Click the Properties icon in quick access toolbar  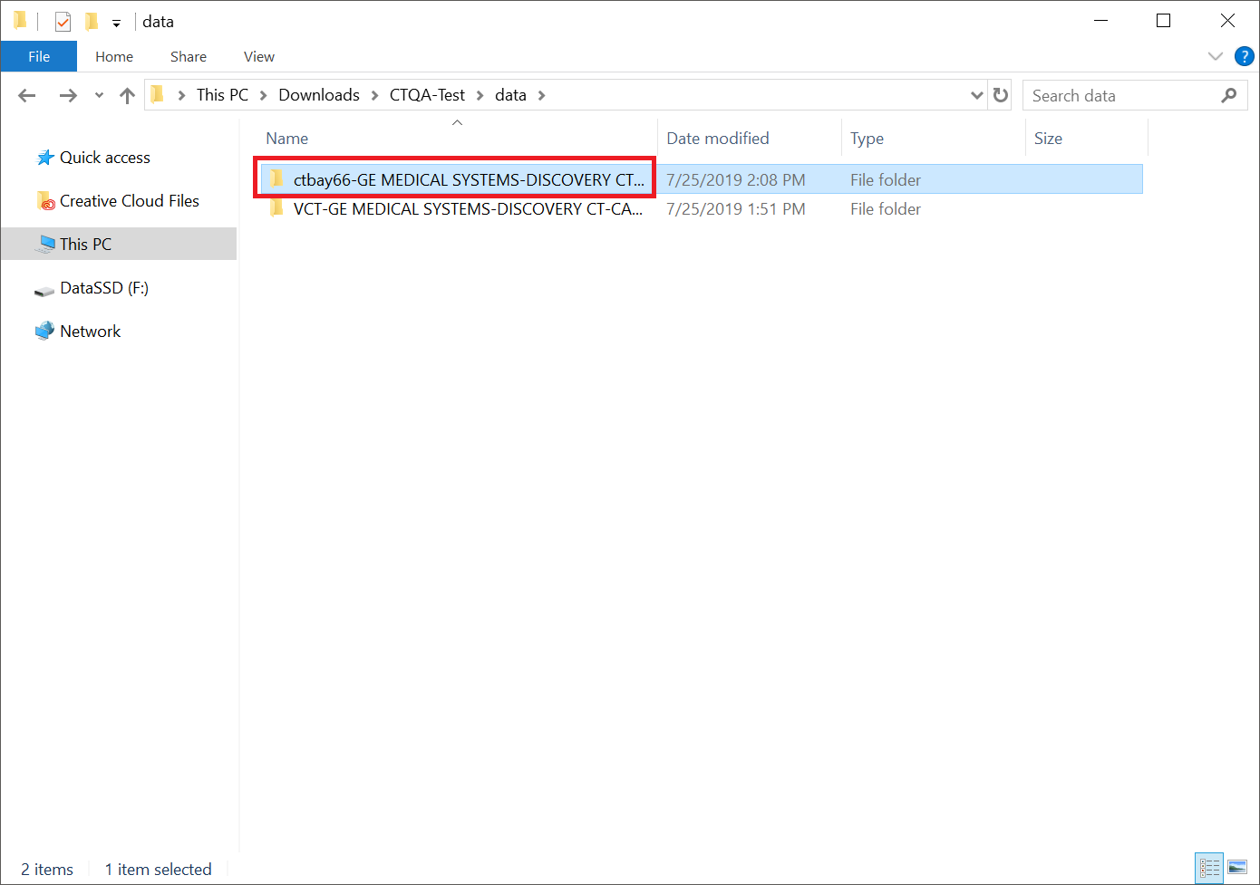click(63, 21)
